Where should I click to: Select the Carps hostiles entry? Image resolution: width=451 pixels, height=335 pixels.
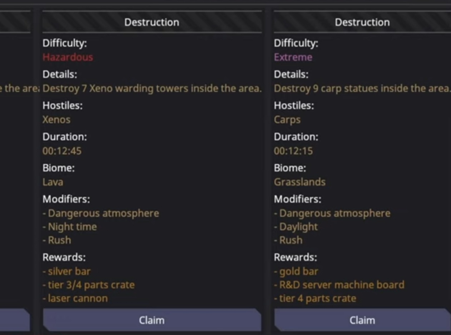click(x=287, y=120)
